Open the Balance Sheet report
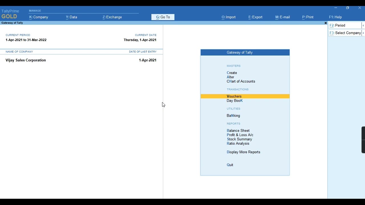This screenshot has height=205, width=365. point(238,131)
